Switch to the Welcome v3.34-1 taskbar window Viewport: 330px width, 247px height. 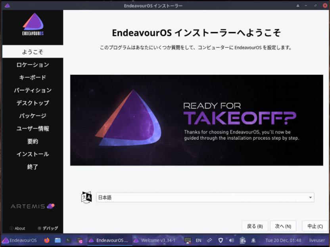click(155, 240)
